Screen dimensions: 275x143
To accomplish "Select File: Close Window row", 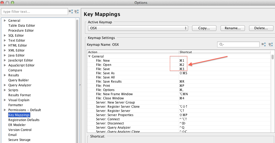I will point(179,98).
